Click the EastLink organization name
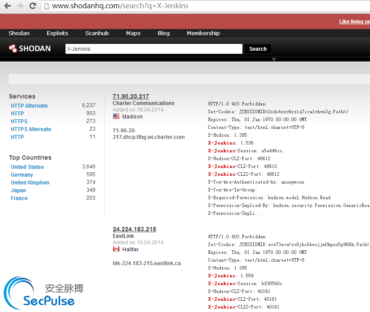This screenshot has height=312, width=370. click(123, 236)
